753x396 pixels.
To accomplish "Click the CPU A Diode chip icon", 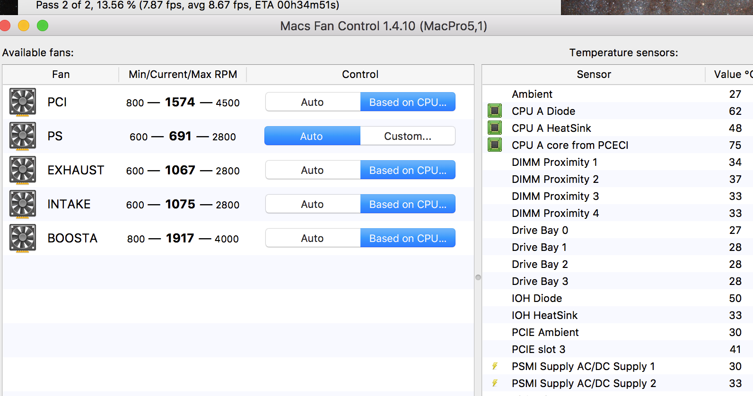I will pyautogui.click(x=495, y=111).
